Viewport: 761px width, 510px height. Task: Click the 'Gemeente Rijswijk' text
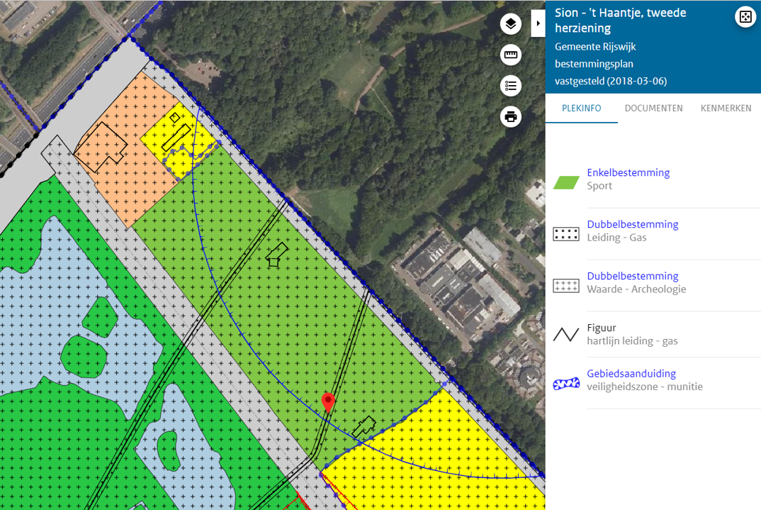595,47
